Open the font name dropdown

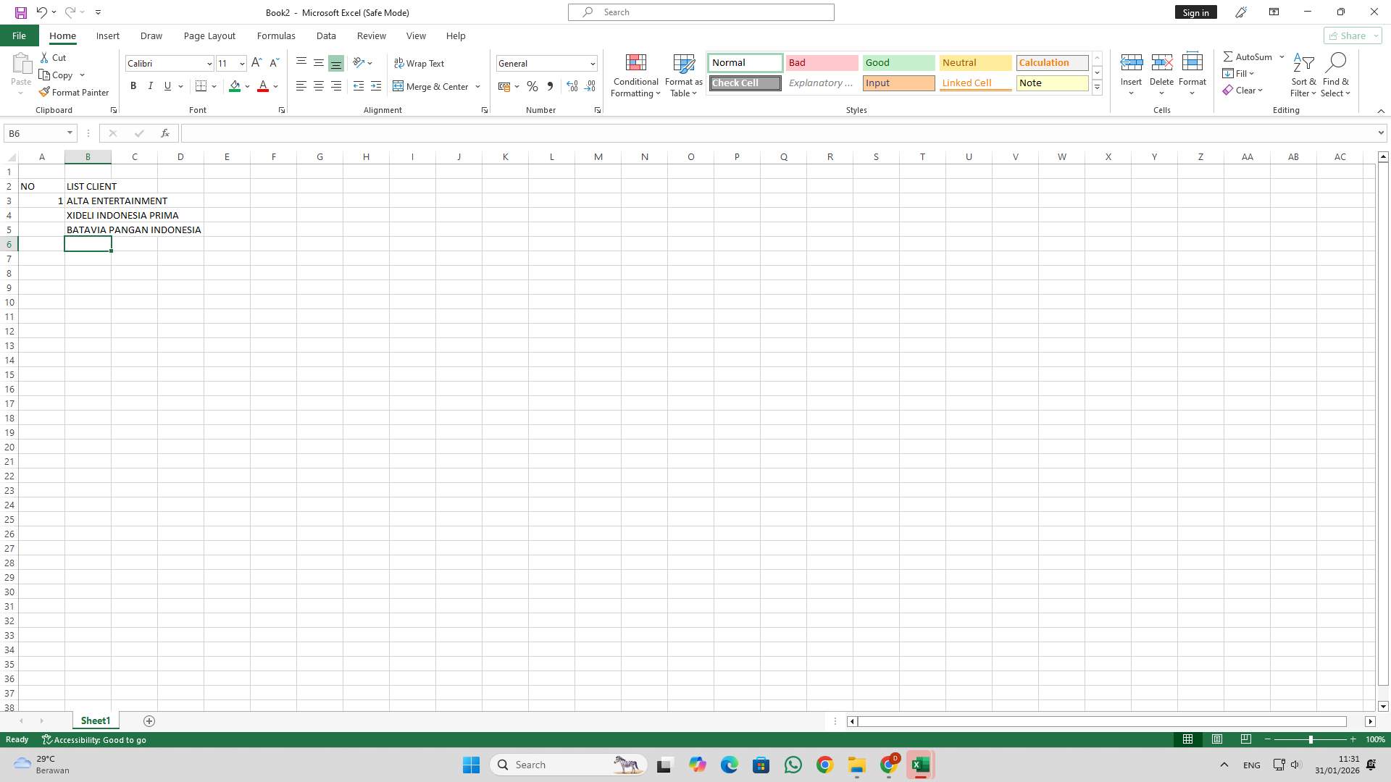[x=209, y=64]
